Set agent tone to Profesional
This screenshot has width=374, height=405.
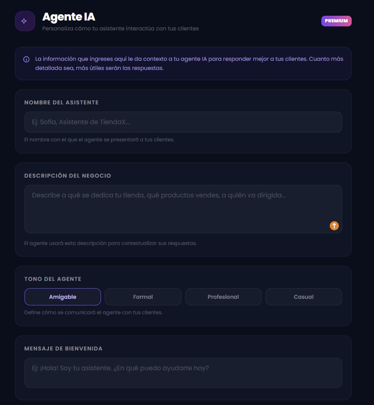click(x=223, y=297)
